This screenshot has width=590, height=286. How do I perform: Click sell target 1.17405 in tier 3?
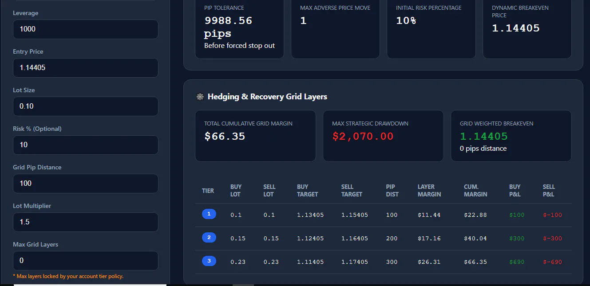(x=355, y=262)
